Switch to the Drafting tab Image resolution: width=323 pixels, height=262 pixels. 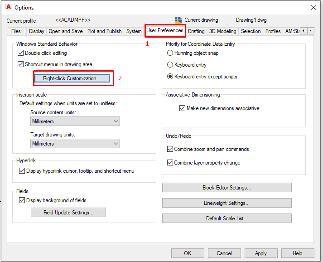196,31
